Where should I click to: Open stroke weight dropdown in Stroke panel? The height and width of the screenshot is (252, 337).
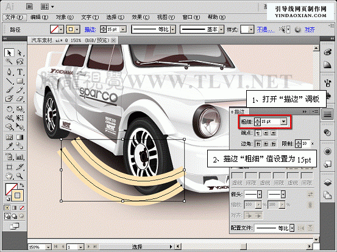[284, 122]
